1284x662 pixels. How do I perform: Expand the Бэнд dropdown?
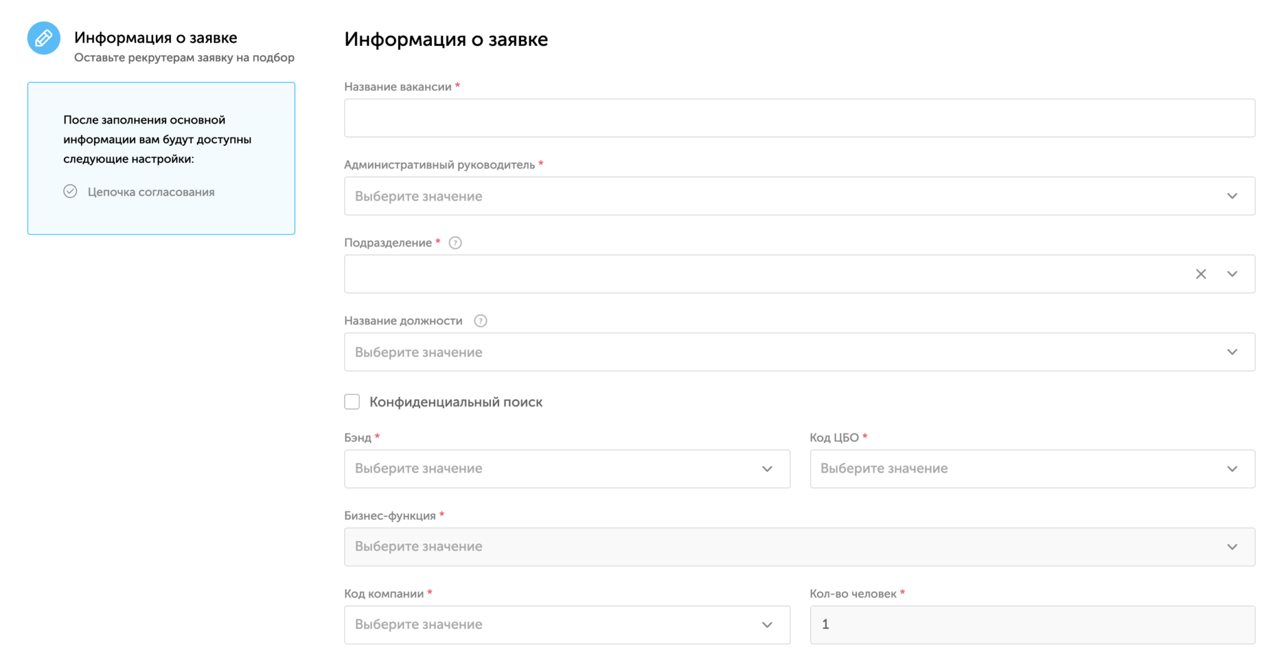pos(566,469)
